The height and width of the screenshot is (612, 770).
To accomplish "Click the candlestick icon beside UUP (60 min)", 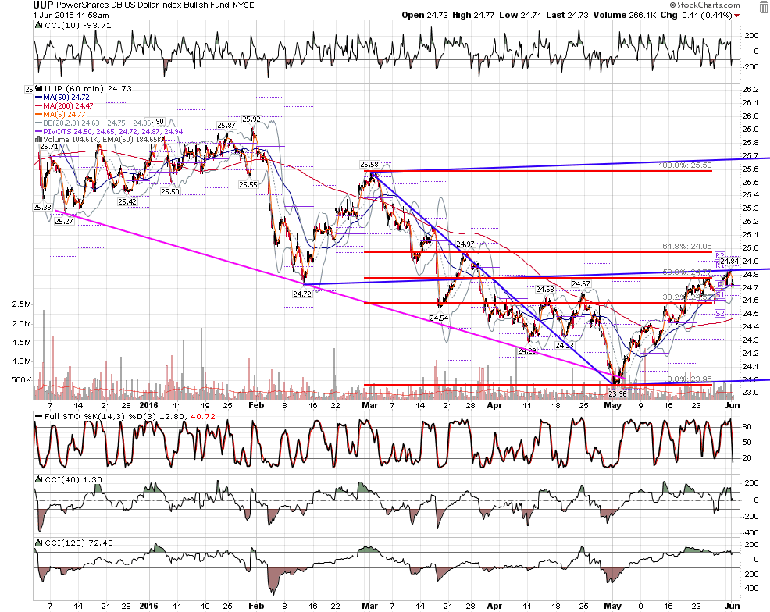I will click(39, 89).
